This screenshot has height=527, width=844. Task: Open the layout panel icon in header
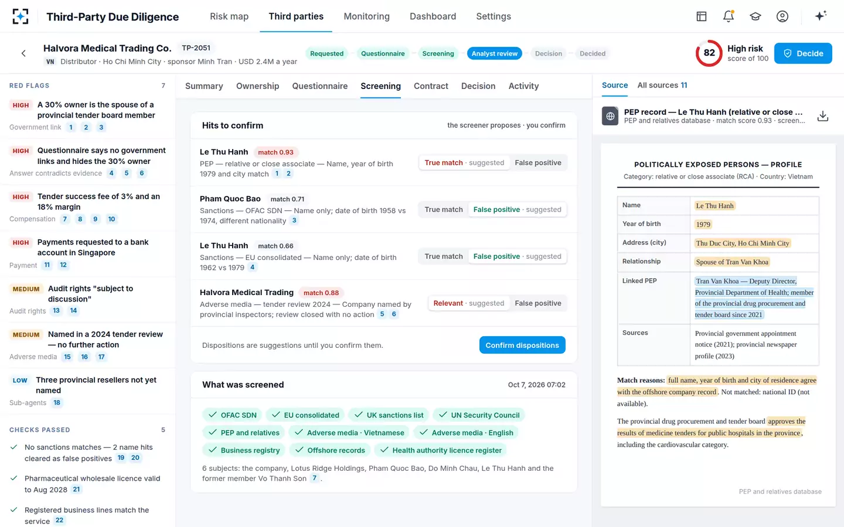pyautogui.click(x=702, y=16)
